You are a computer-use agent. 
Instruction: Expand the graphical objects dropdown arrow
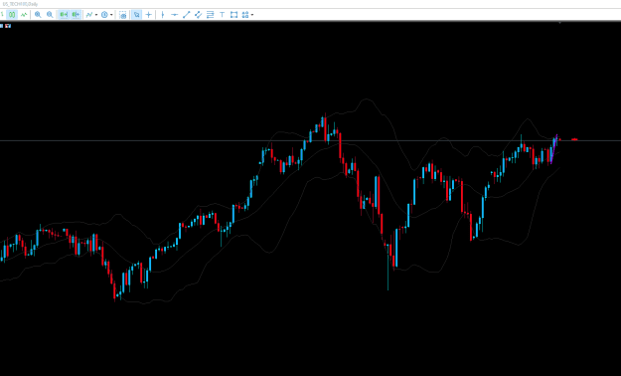(252, 15)
